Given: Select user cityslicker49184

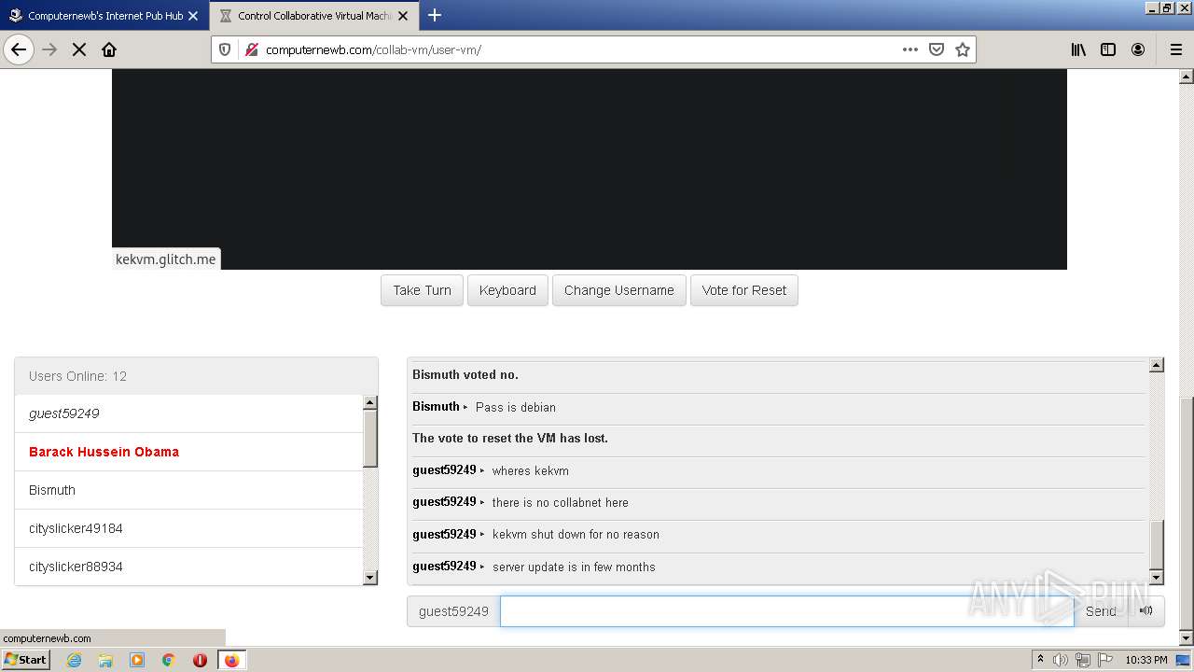Looking at the screenshot, I should [x=188, y=528].
